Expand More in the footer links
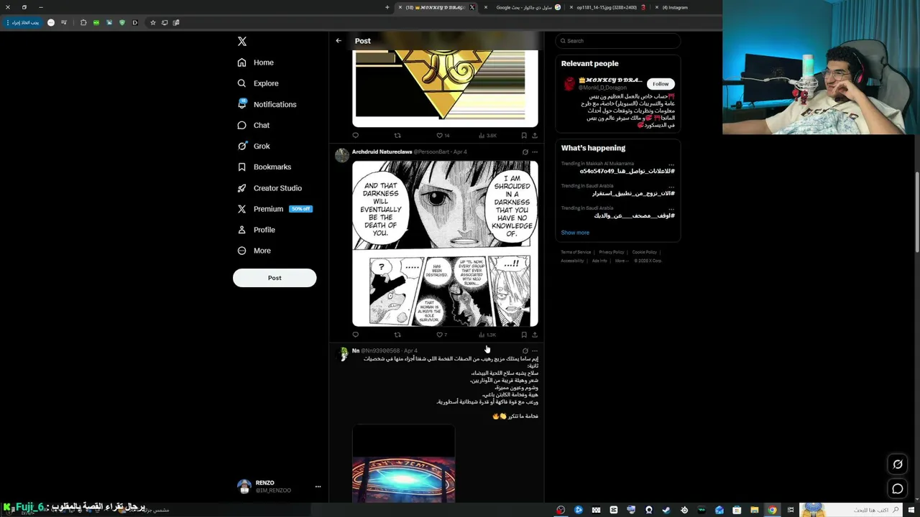Viewport: 920px width, 517px height. click(x=620, y=261)
